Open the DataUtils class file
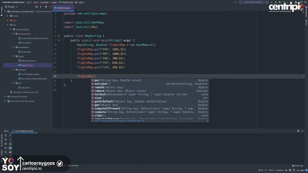This screenshot has height=173, width=308. click(24, 87)
